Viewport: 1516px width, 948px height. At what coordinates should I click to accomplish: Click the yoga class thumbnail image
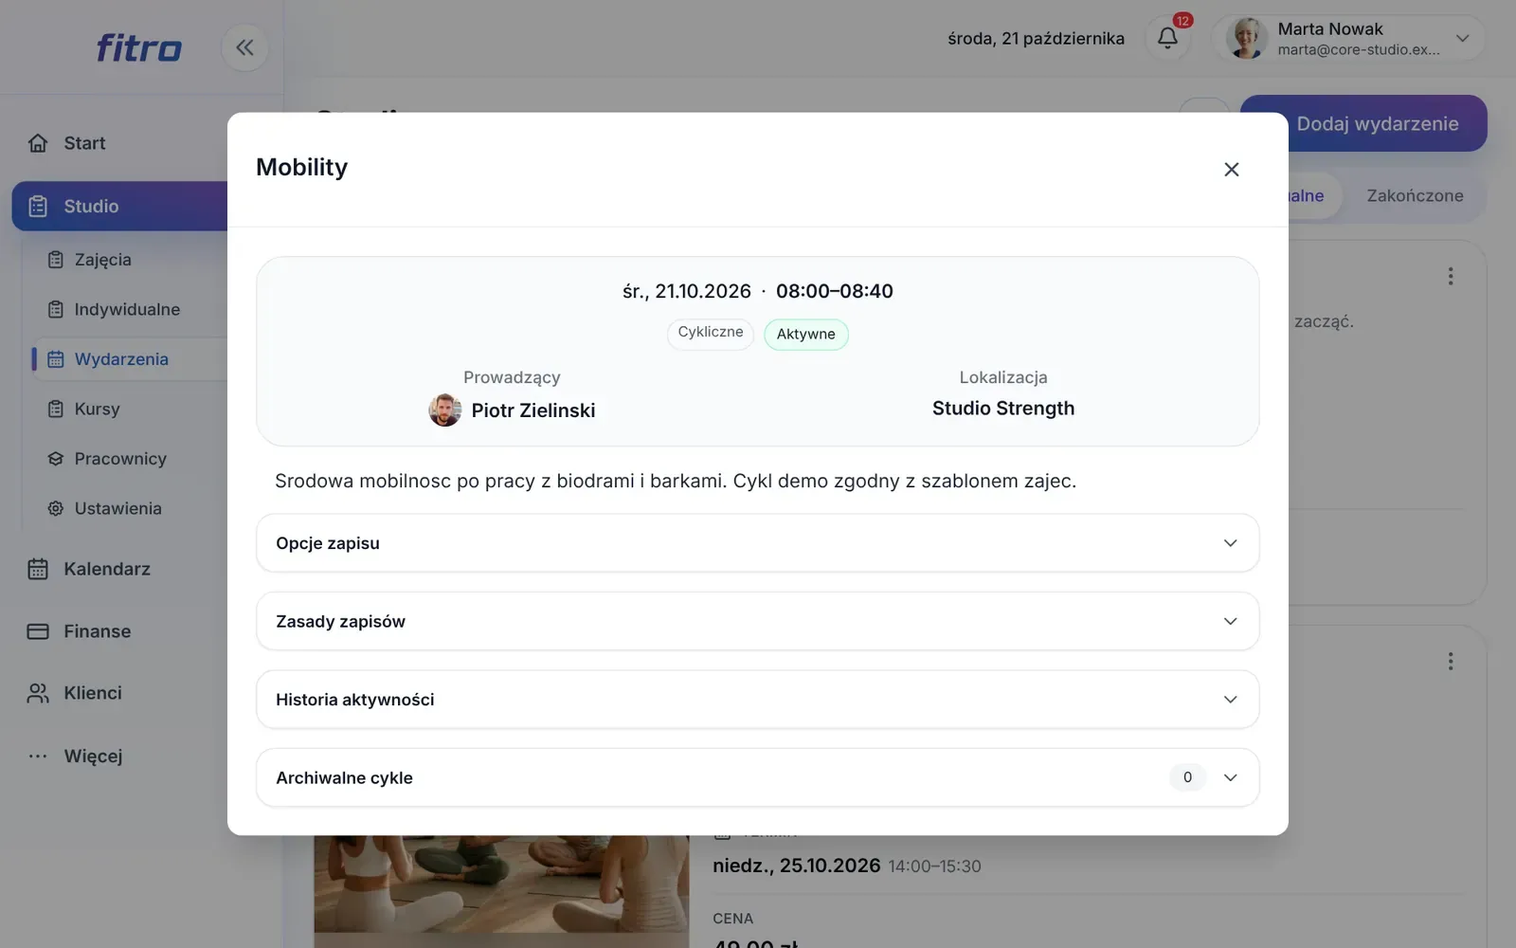point(501,884)
